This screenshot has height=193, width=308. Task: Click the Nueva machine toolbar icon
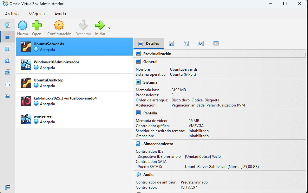(23, 25)
